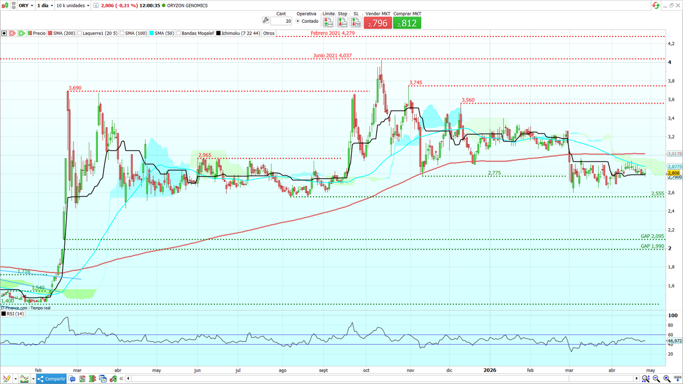Click the red Vender MKT 2,796 button

click(x=377, y=23)
